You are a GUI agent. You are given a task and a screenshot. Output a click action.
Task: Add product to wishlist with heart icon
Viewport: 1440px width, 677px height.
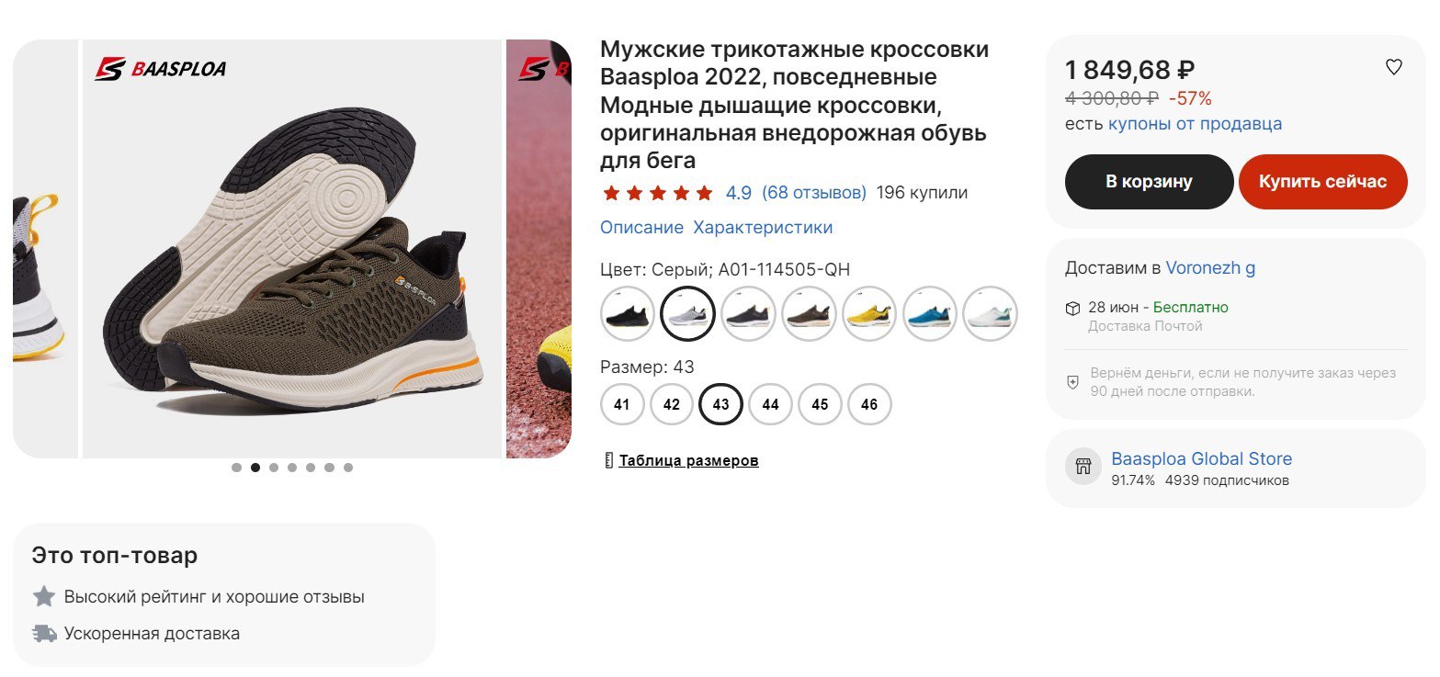click(x=1393, y=67)
